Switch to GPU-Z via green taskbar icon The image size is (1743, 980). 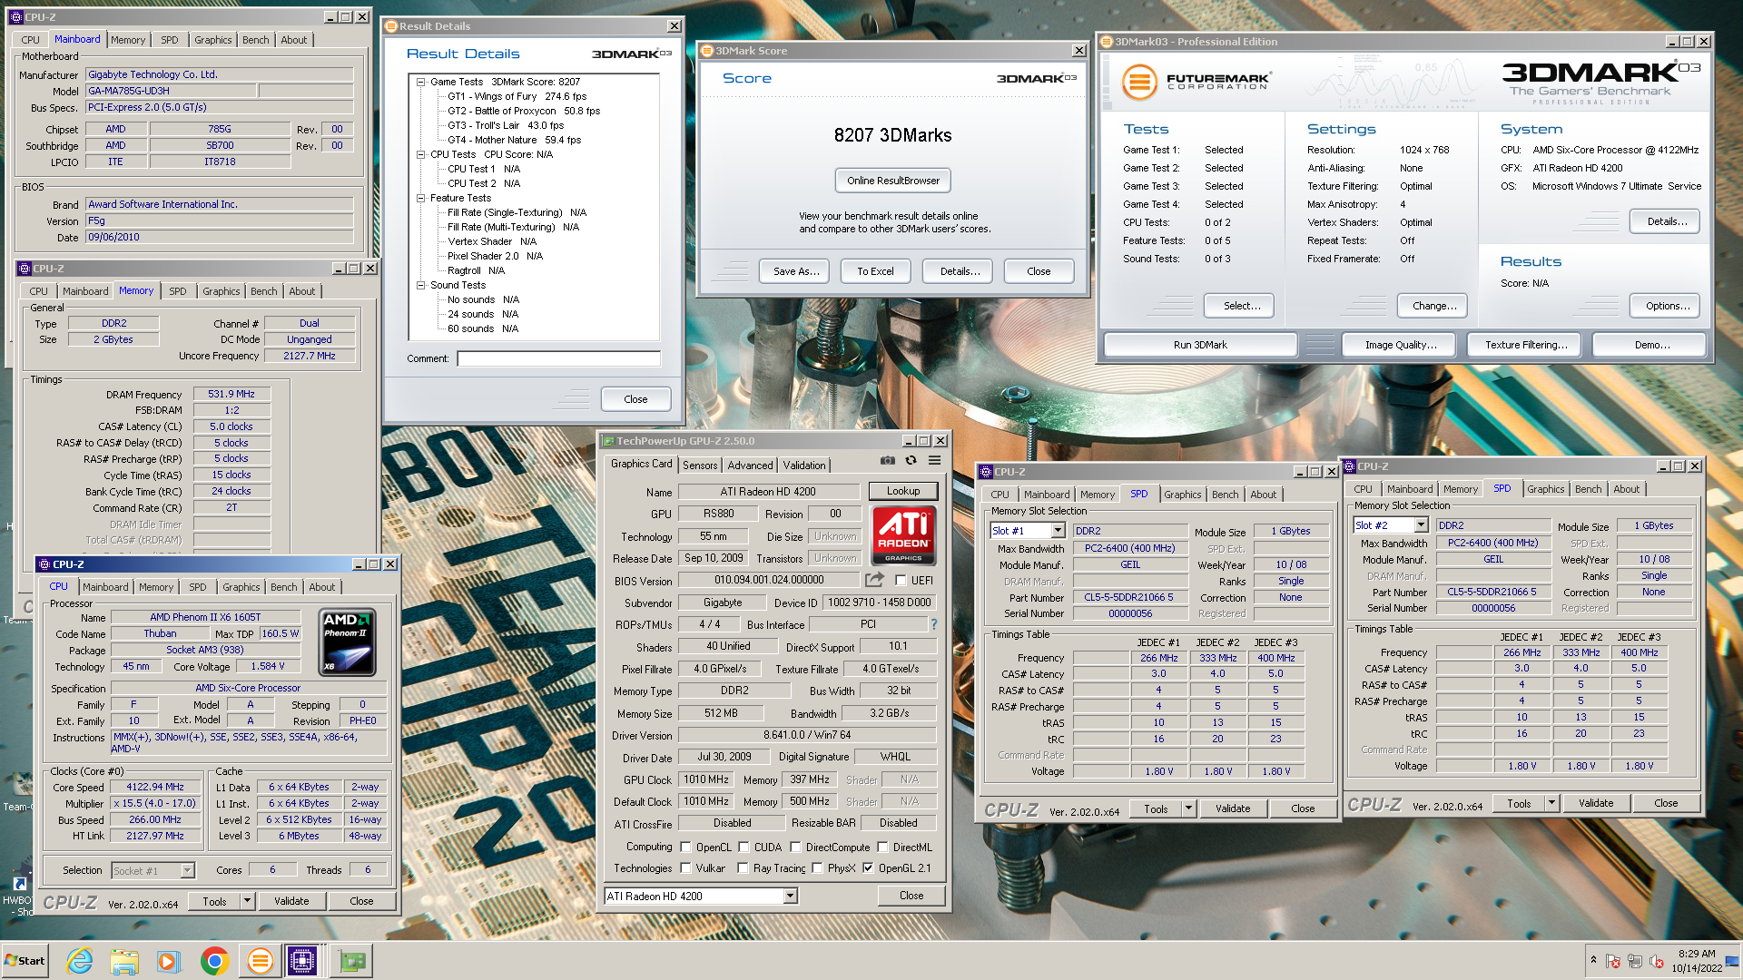click(352, 961)
